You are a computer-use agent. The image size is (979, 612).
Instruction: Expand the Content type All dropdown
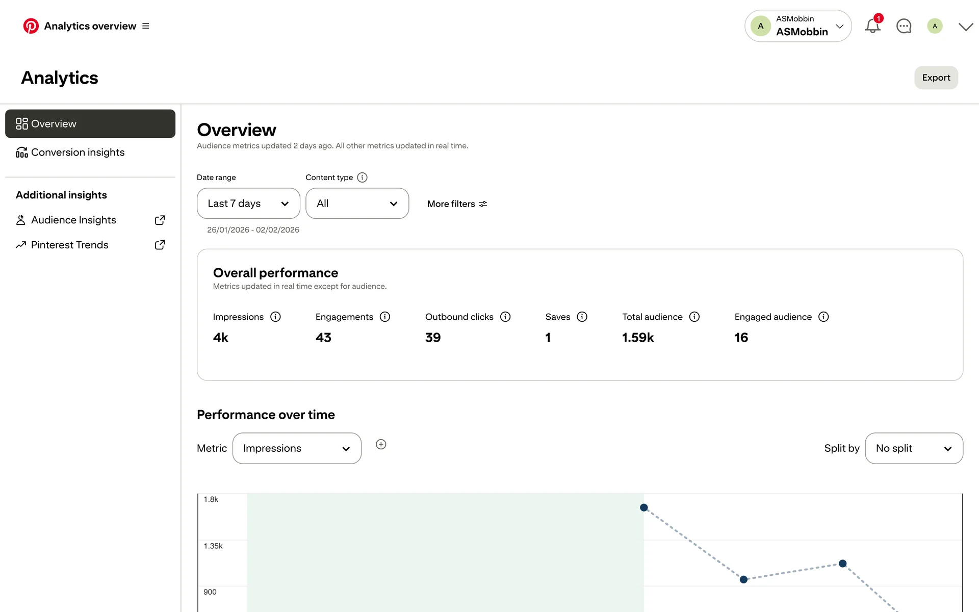pyautogui.click(x=357, y=203)
